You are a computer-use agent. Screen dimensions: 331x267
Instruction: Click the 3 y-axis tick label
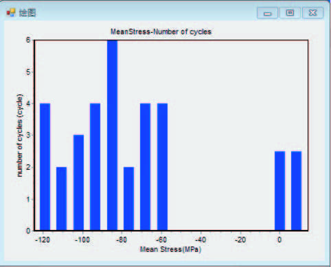28,135
